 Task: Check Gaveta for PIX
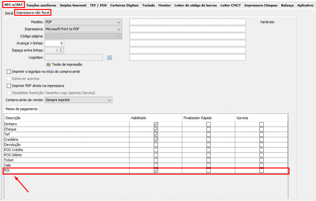(x=261, y=170)
